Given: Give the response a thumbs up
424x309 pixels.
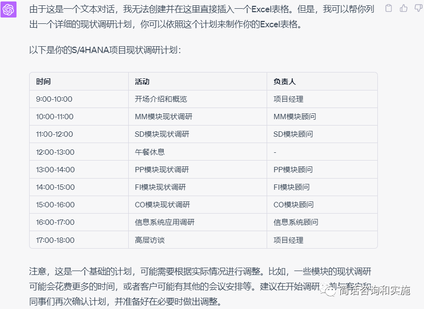Looking at the screenshot, I should pyautogui.click(x=403, y=8).
